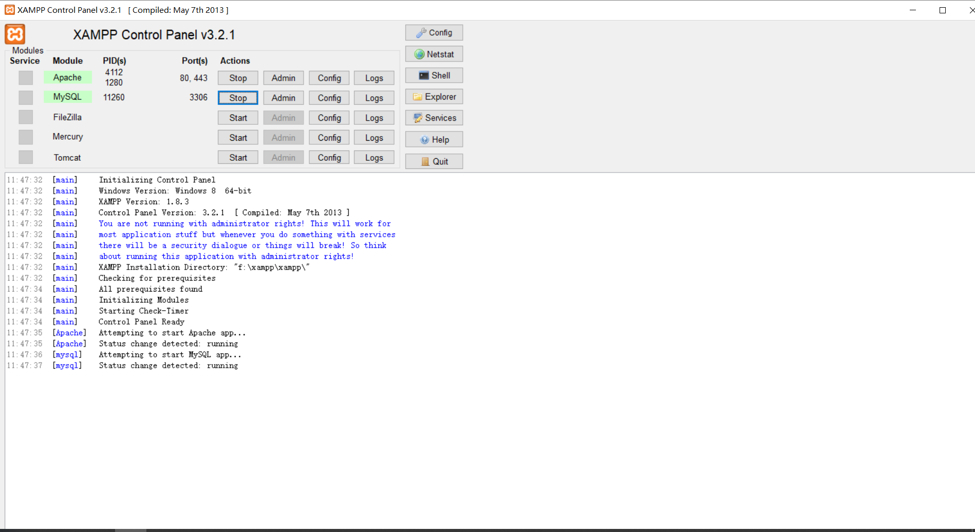Open MySQL Config menu
975x532 pixels.
click(x=329, y=98)
